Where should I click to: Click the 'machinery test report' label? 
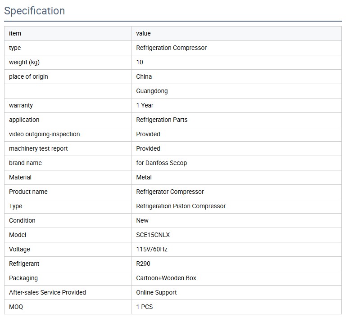tap(38, 148)
